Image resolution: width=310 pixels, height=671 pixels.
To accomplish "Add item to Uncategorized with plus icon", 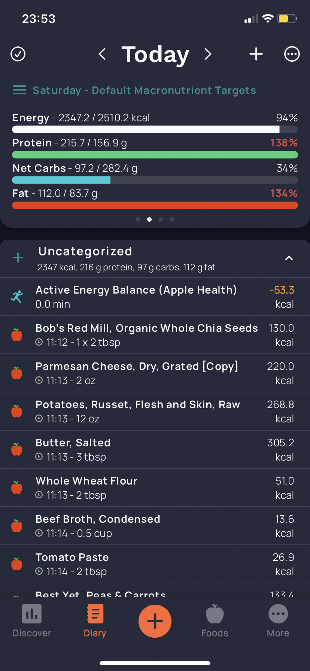I will [x=18, y=258].
